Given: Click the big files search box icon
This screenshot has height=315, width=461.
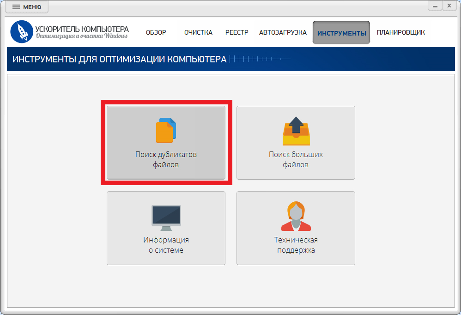Looking at the screenshot, I should point(296,131).
